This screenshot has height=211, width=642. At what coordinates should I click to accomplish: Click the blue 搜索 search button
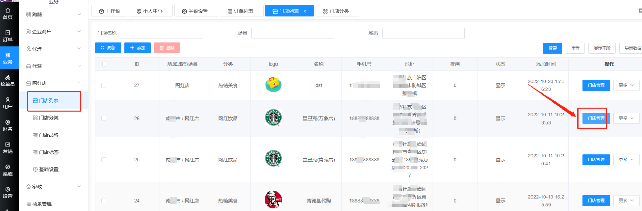pyautogui.click(x=552, y=48)
